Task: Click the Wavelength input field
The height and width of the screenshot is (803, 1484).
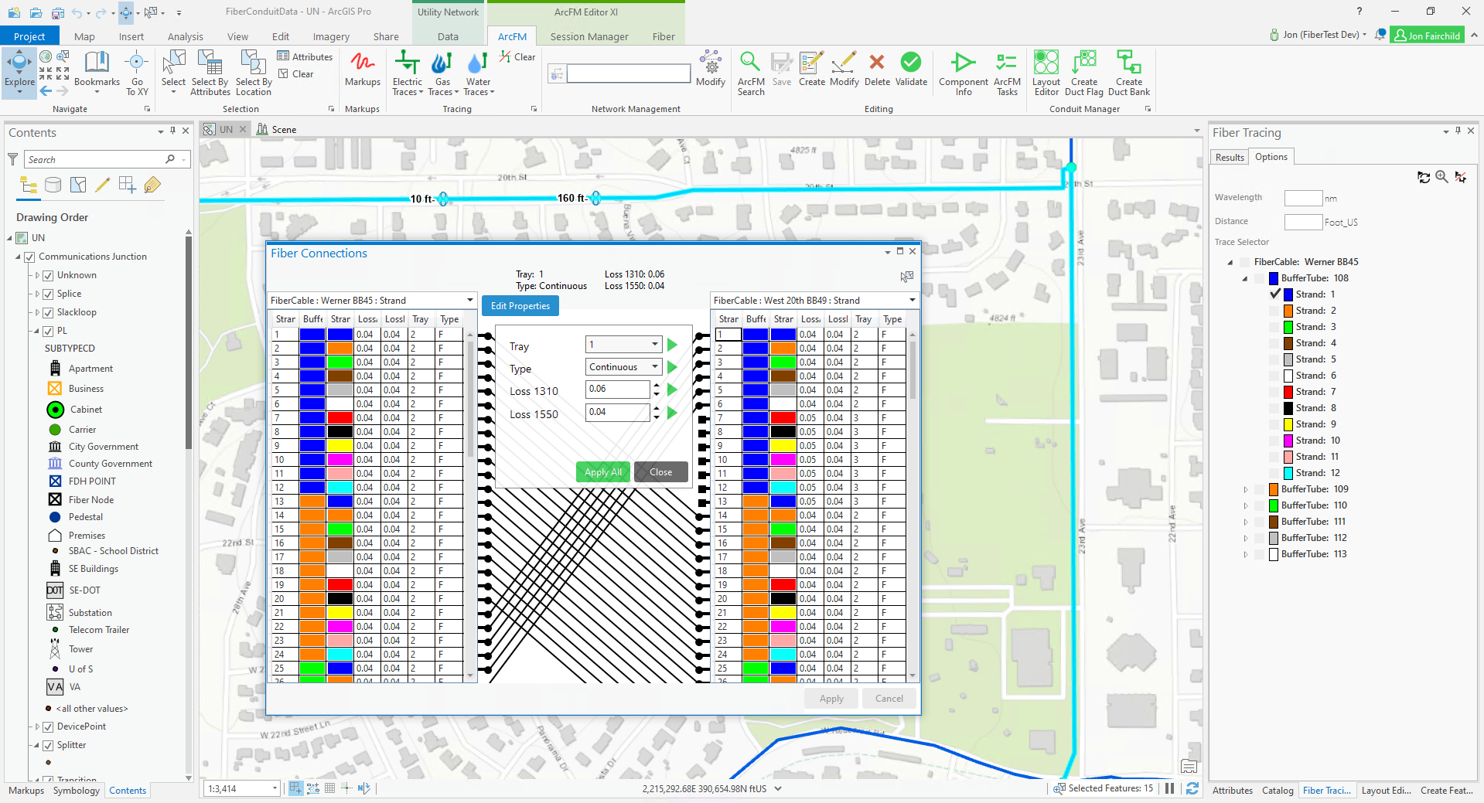Action: click(x=1303, y=198)
